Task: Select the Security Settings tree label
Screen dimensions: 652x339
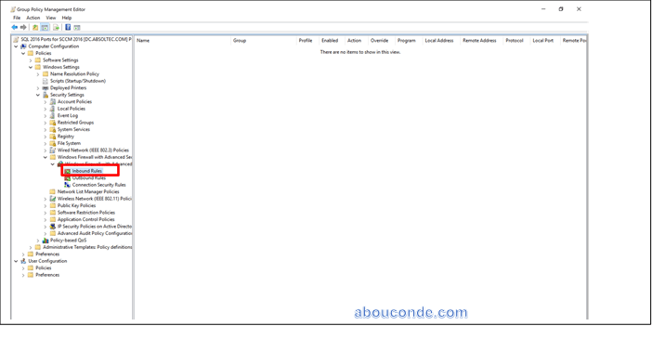Action: tap(67, 95)
